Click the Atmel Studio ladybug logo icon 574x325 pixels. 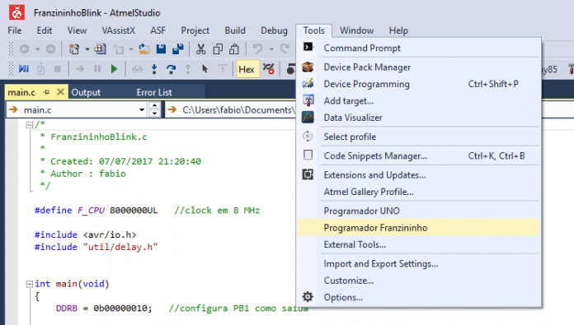tap(16, 12)
